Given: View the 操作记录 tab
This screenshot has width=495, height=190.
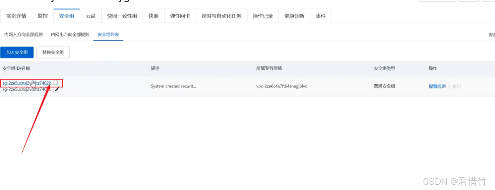Looking at the screenshot, I should coord(263,16).
